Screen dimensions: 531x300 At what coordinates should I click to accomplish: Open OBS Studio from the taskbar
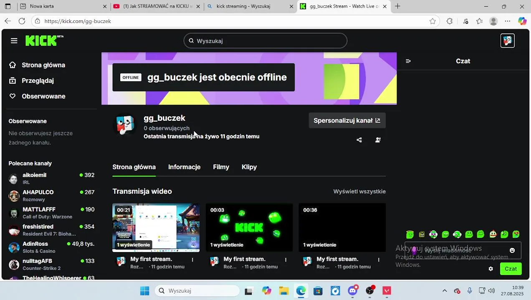(370, 291)
